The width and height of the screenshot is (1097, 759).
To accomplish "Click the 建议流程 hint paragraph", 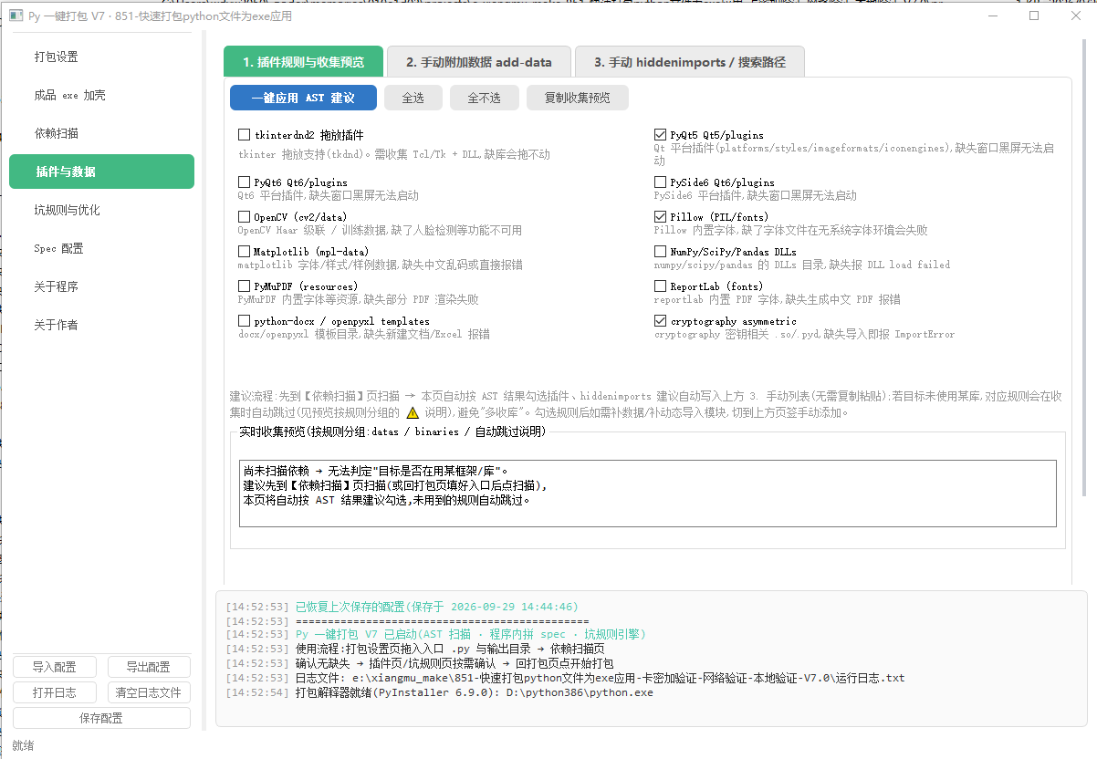I will 647,404.
